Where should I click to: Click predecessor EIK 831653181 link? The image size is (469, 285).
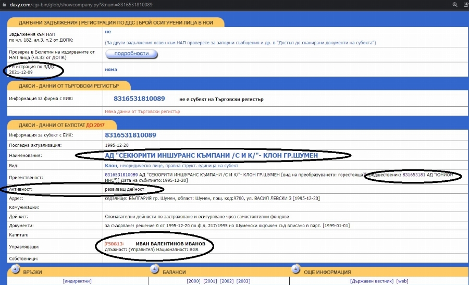click(x=414, y=175)
